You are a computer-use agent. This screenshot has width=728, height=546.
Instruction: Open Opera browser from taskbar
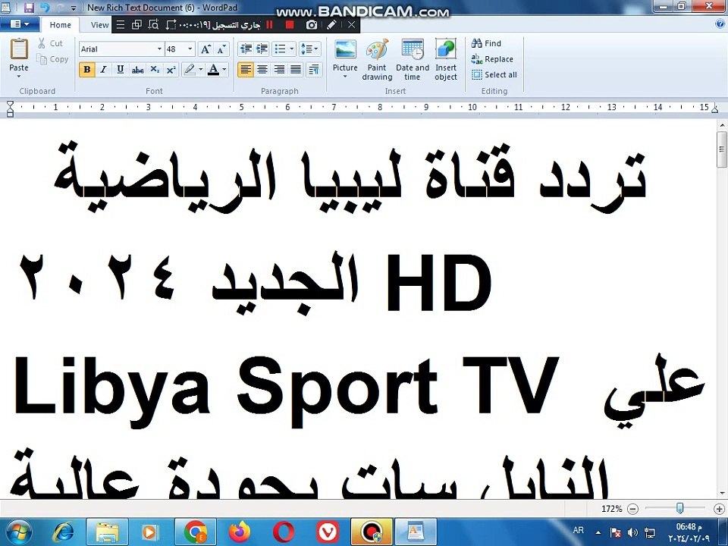click(x=283, y=532)
